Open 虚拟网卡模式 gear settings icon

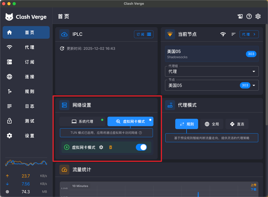(101, 147)
